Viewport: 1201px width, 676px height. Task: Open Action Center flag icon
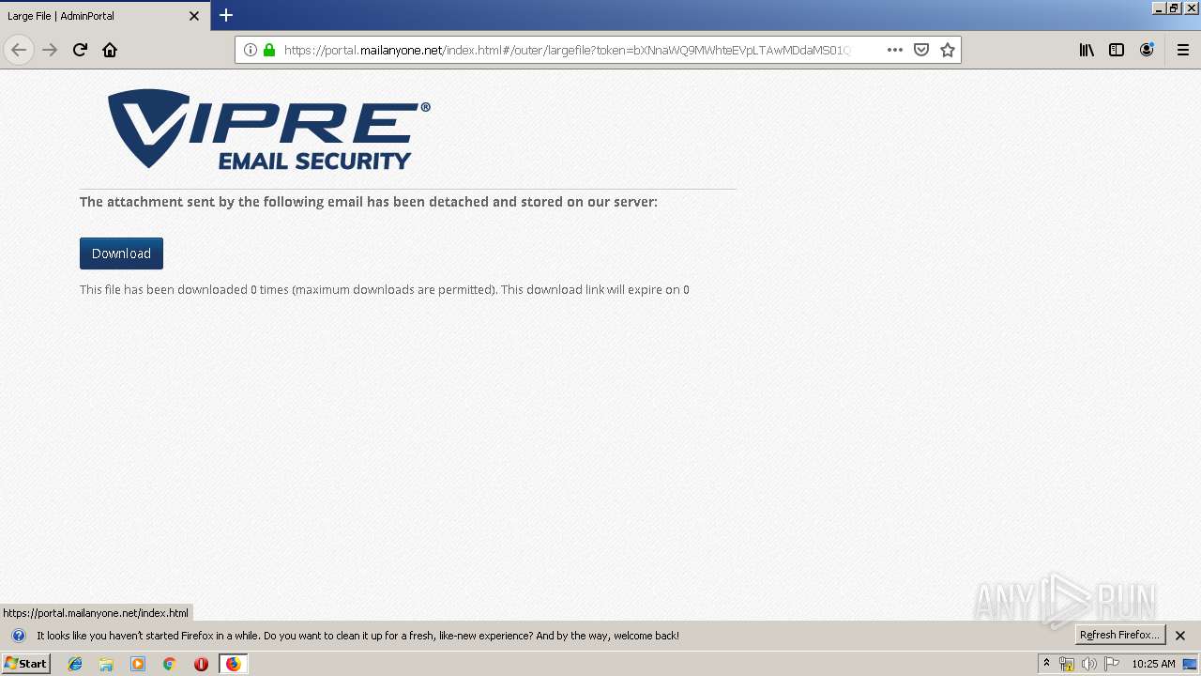point(1112,664)
